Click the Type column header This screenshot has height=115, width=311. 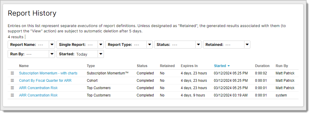91,66
